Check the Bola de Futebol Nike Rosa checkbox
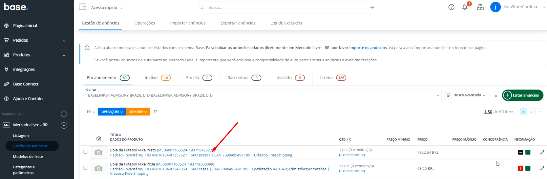The height and width of the screenshot is (179, 547). tap(85, 168)
